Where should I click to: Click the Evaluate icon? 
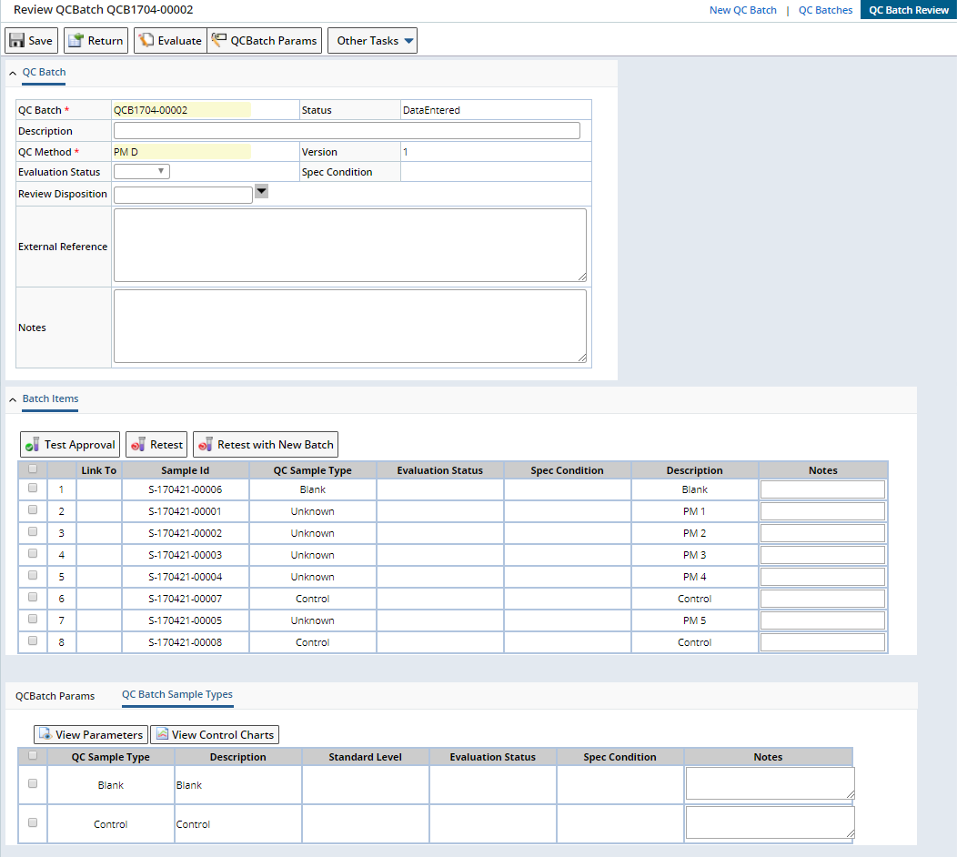click(x=146, y=40)
